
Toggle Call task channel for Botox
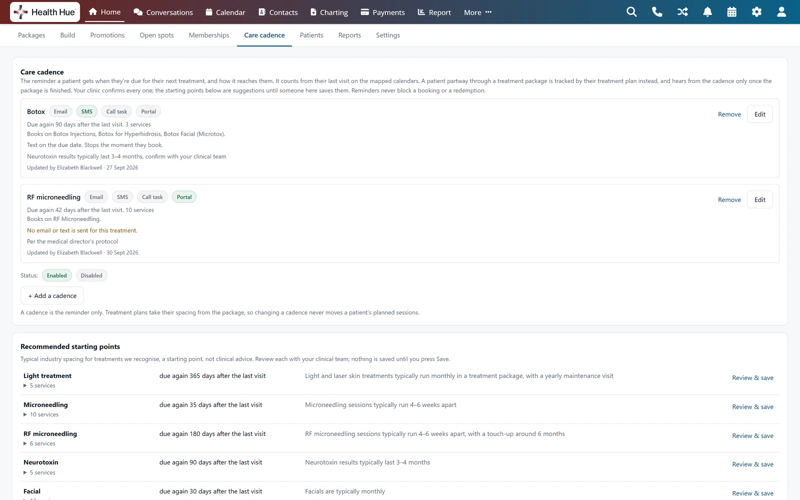pyautogui.click(x=116, y=111)
